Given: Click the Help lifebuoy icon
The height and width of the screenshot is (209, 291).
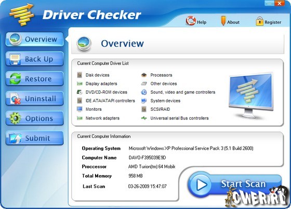Looking at the screenshot, I should click(x=191, y=21).
